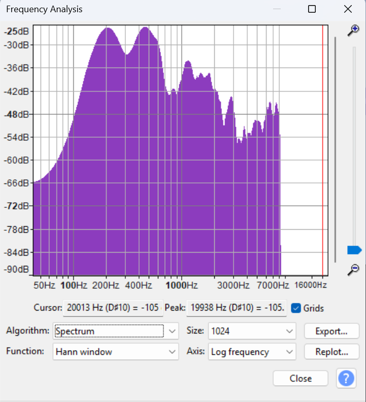Click the Replot... button
The width and height of the screenshot is (366, 402).
(331, 352)
